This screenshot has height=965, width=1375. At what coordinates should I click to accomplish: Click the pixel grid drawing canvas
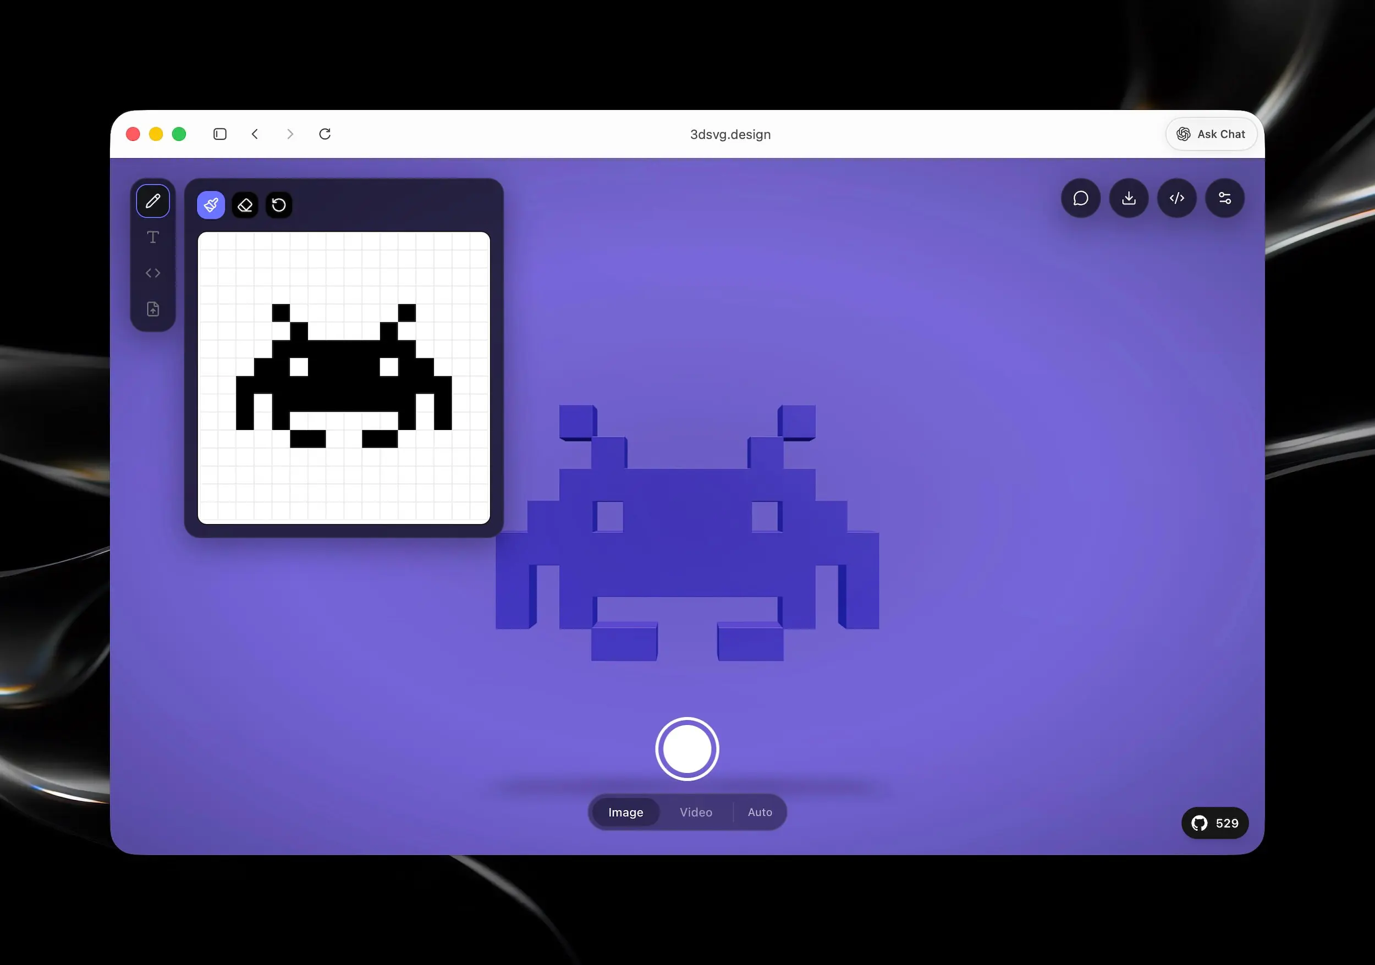tap(344, 378)
